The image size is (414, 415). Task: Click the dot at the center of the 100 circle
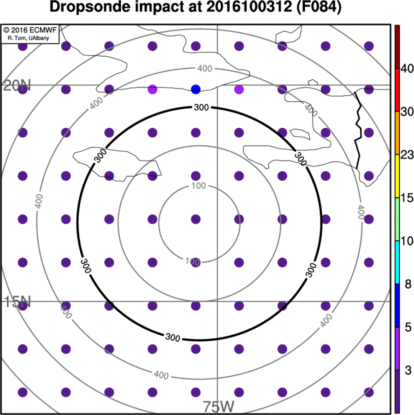click(195, 219)
